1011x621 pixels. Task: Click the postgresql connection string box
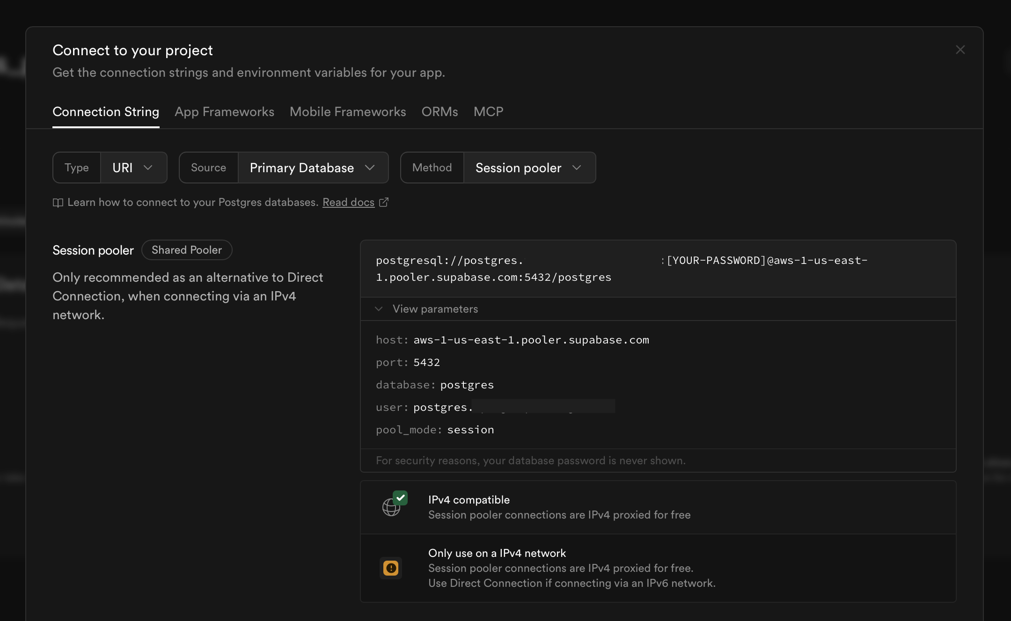click(657, 269)
